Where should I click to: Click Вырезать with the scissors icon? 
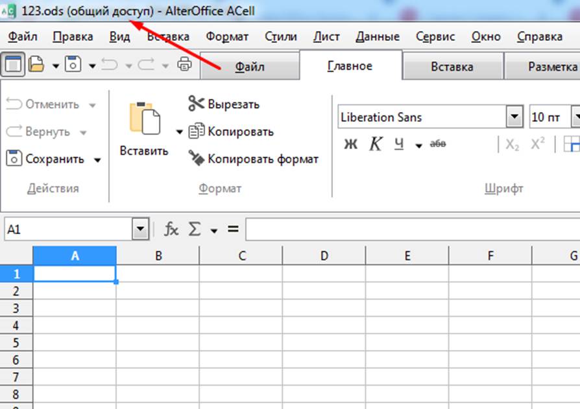pos(224,104)
